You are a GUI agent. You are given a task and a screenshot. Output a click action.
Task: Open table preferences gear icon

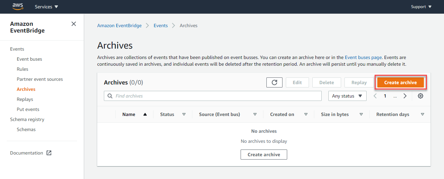coord(421,96)
